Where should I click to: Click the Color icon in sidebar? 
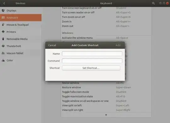click(x=3, y=60)
